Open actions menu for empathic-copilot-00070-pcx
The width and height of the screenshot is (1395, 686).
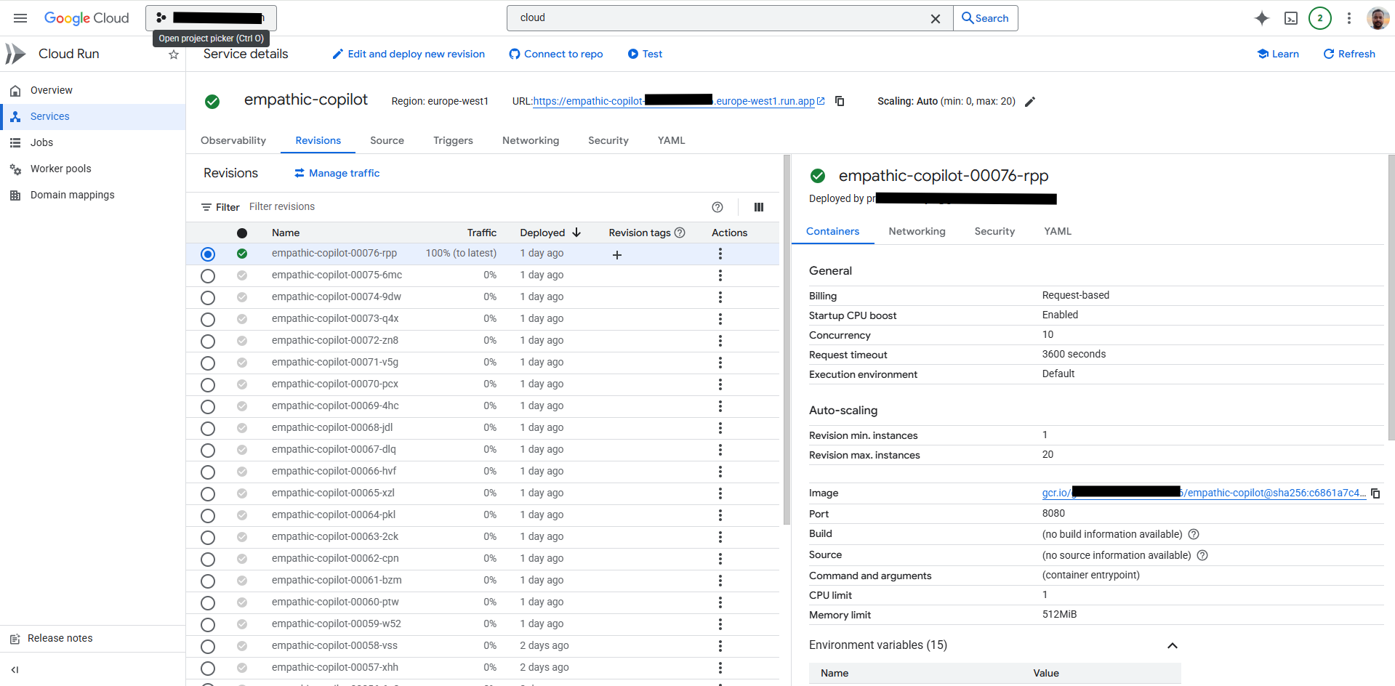(720, 384)
